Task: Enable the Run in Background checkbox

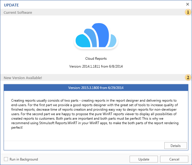Action: pyautogui.click(x=6, y=159)
